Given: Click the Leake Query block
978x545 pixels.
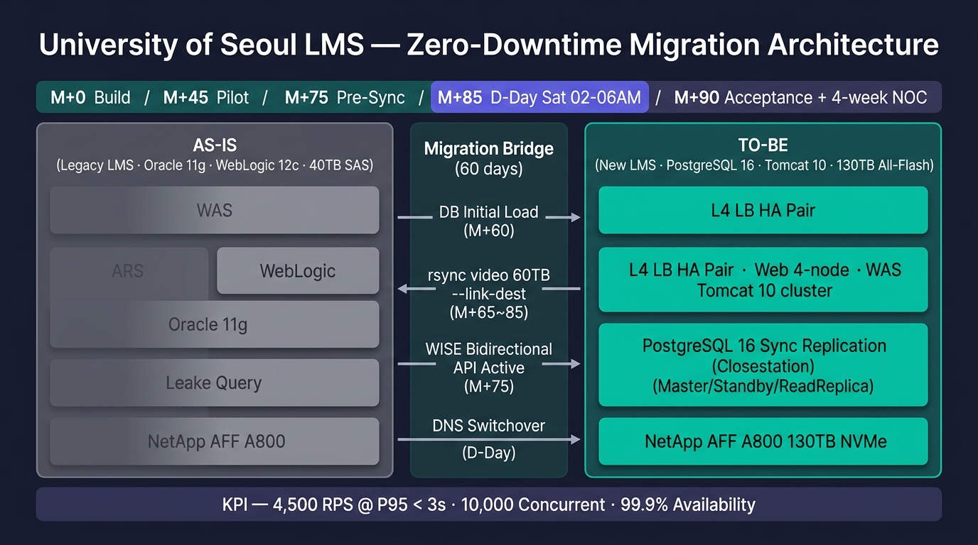Looking at the screenshot, I should click(x=214, y=382).
